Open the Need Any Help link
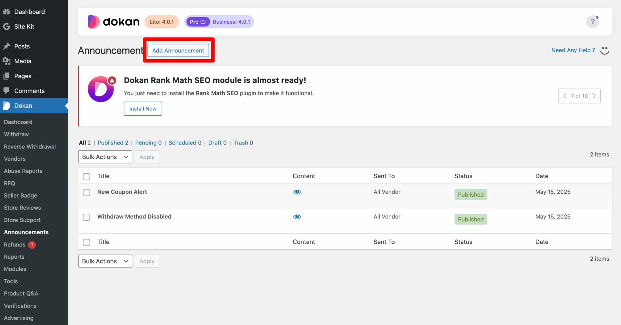The image size is (621, 325). click(573, 50)
